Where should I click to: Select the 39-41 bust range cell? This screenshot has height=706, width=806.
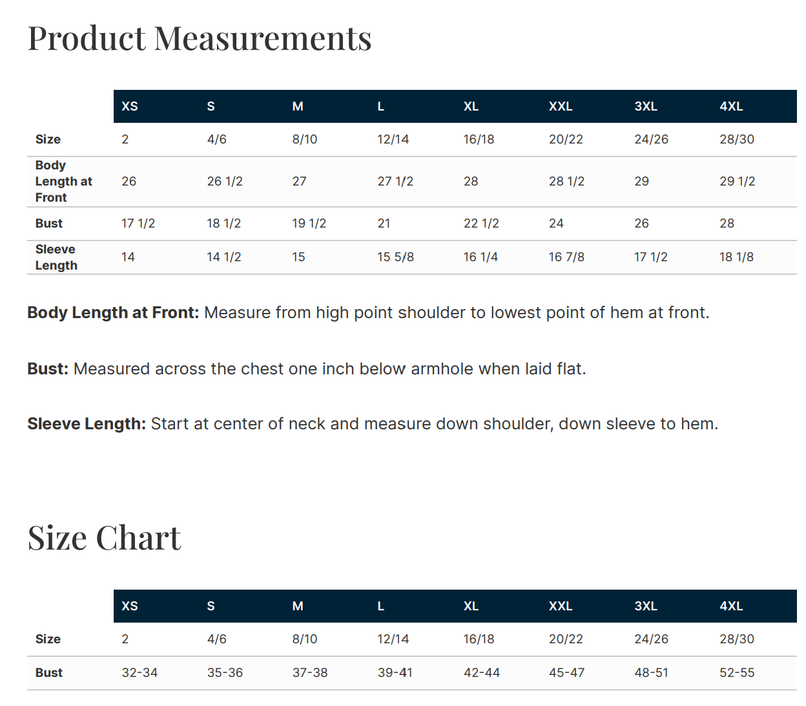[x=395, y=673]
